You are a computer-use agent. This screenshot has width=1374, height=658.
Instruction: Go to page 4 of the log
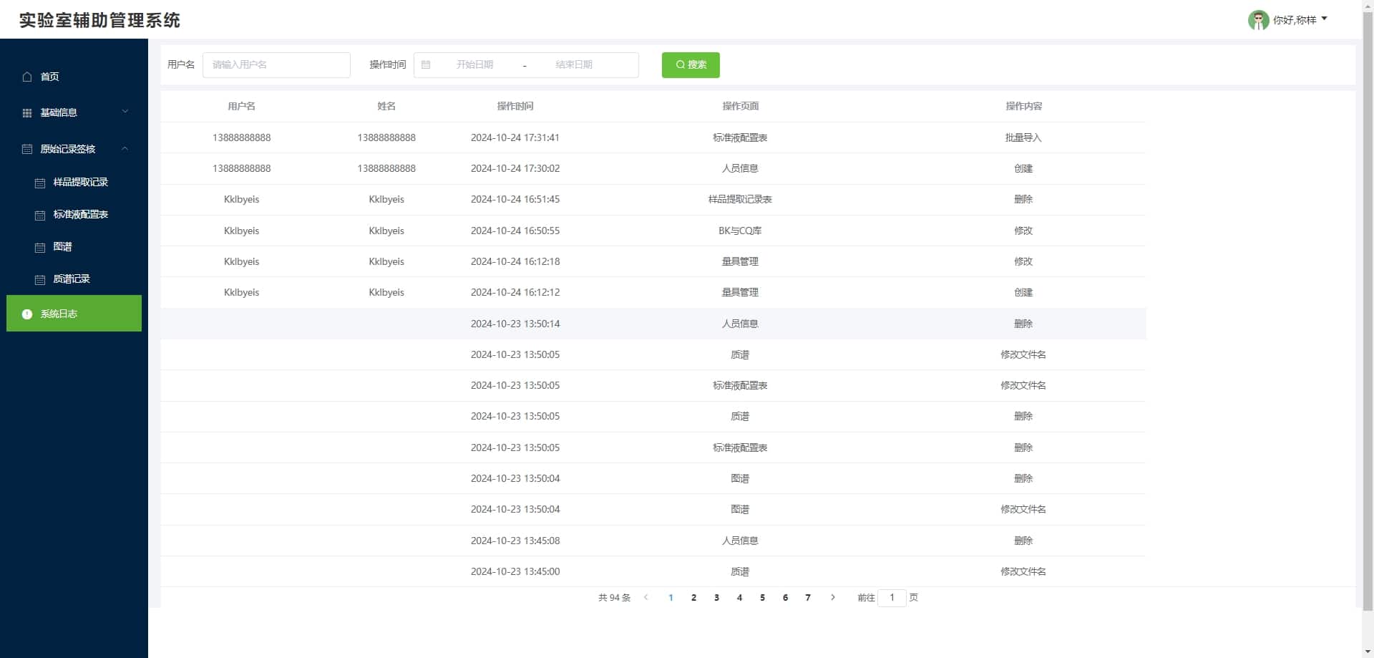click(x=739, y=597)
